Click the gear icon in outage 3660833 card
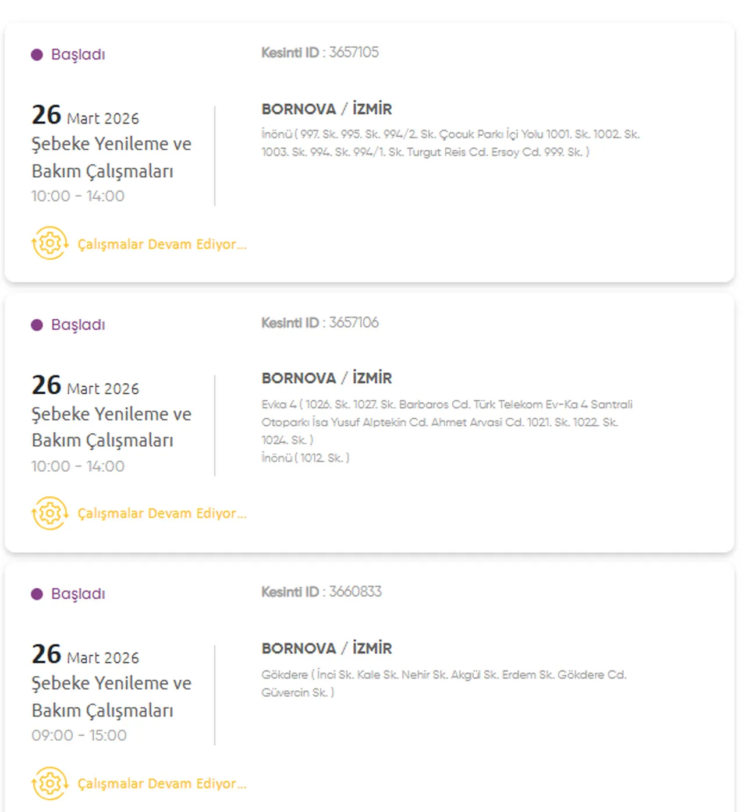This screenshot has height=812, width=745. (50, 783)
